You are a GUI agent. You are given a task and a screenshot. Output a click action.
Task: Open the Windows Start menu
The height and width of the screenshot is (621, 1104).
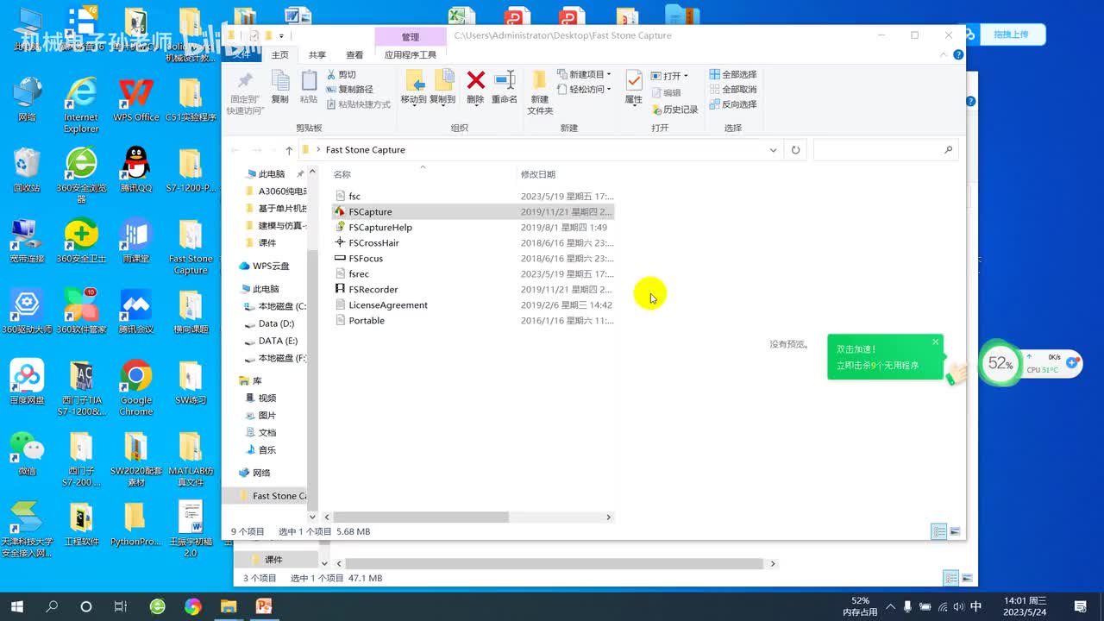pos(16,606)
